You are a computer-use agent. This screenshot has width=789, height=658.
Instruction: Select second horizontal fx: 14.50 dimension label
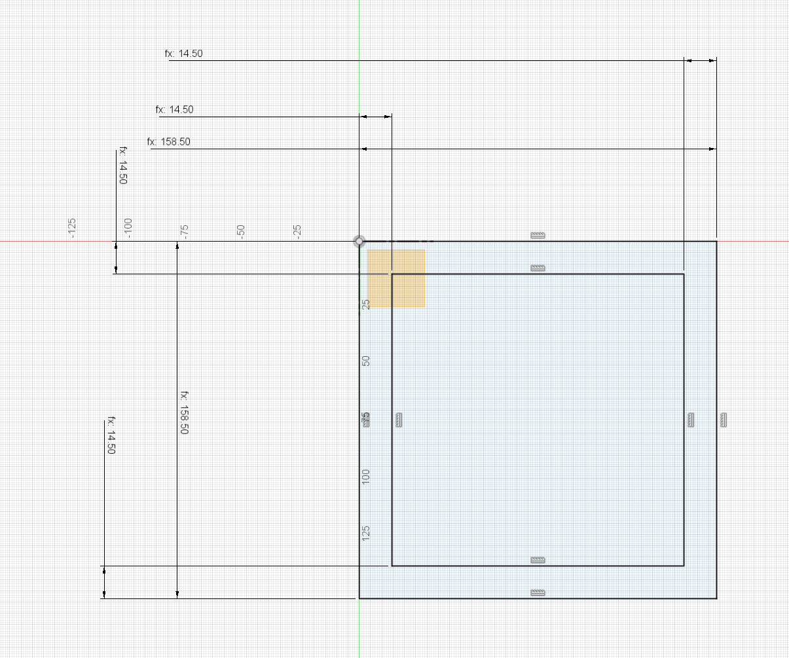pos(175,110)
